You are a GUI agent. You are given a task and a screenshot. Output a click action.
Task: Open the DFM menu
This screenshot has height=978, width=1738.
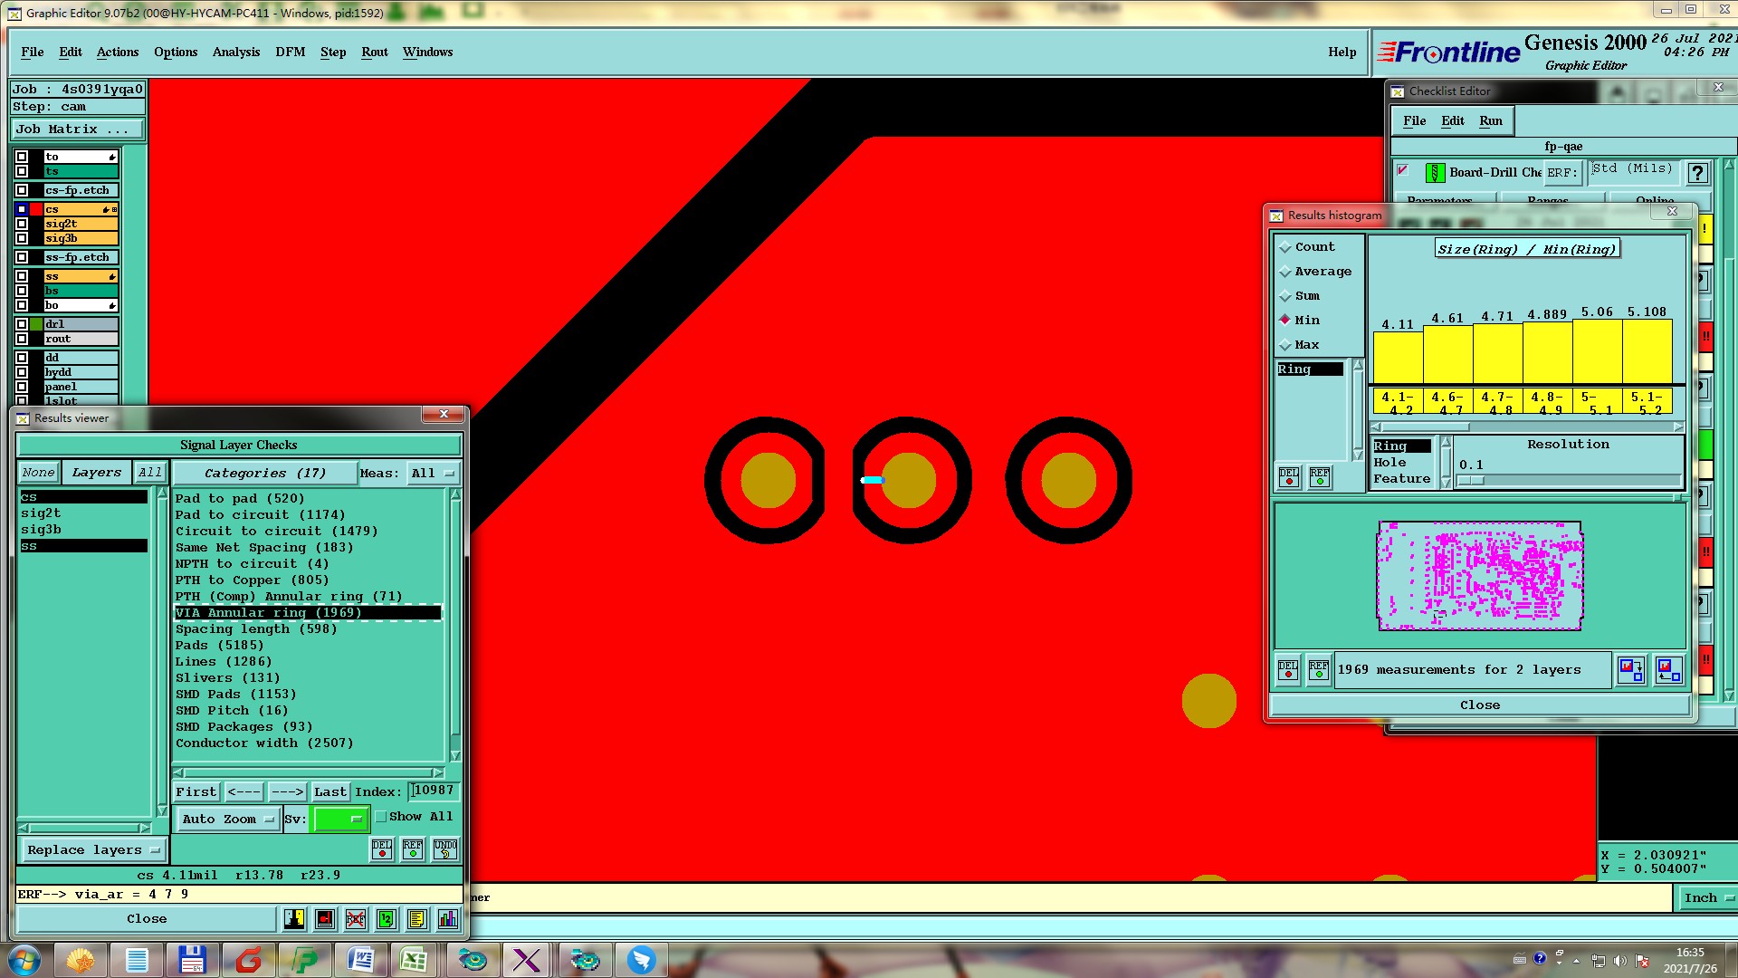(x=290, y=53)
